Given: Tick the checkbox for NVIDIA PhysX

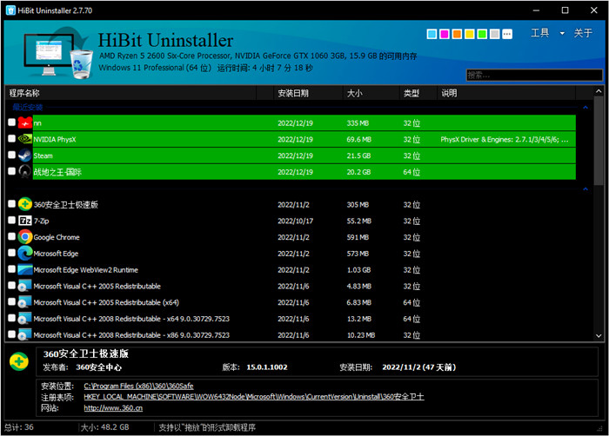Looking at the screenshot, I should (x=11, y=139).
